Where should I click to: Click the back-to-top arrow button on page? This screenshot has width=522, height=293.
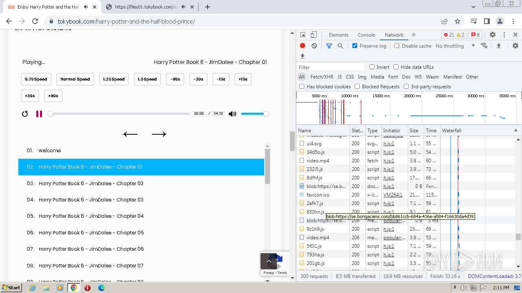point(269,261)
